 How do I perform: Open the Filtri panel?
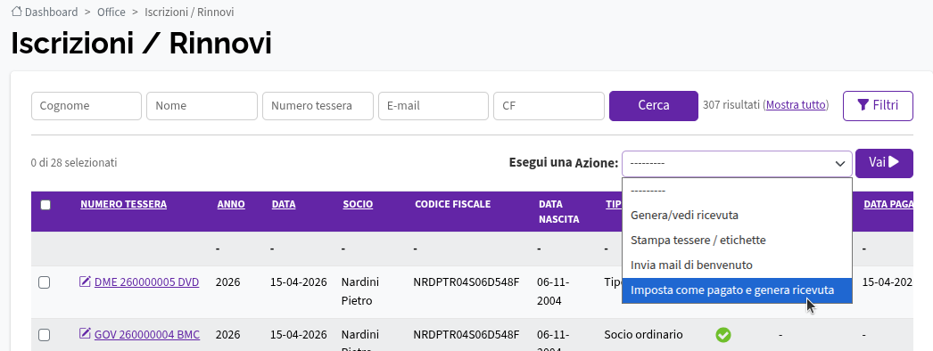[878, 106]
